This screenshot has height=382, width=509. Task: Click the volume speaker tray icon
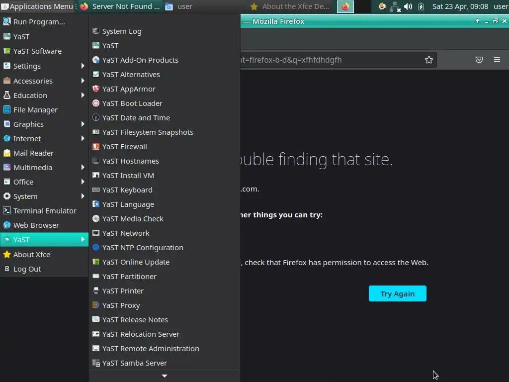pos(408,6)
